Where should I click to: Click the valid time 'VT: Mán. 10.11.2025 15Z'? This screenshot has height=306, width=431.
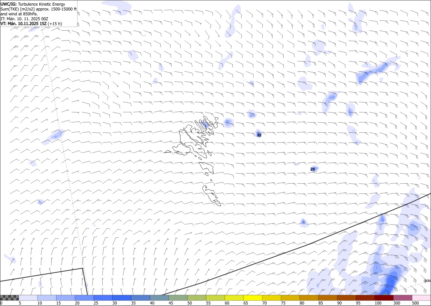pyautogui.click(x=23, y=24)
